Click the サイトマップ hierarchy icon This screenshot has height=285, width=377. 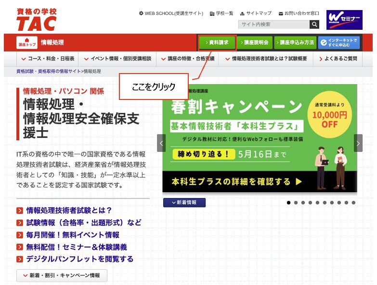coord(242,13)
